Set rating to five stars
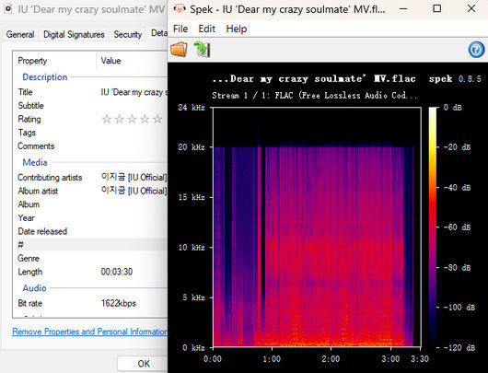 157,119
